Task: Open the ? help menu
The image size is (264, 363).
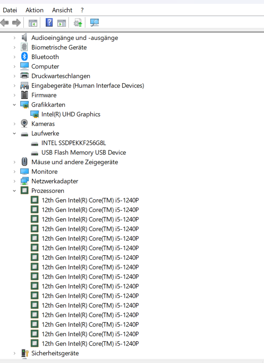Action: click(82, 10)
